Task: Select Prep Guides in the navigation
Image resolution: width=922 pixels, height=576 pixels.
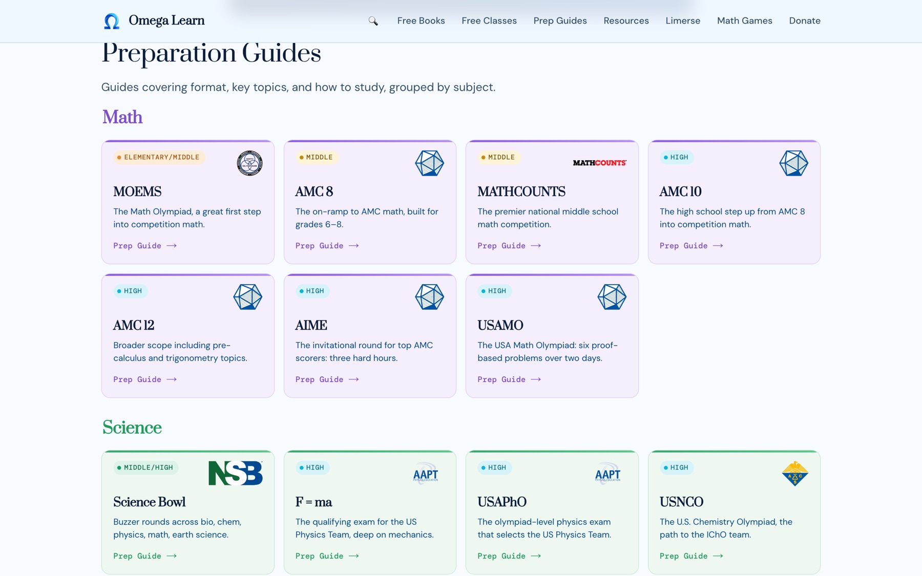Action: pos(560,21)
